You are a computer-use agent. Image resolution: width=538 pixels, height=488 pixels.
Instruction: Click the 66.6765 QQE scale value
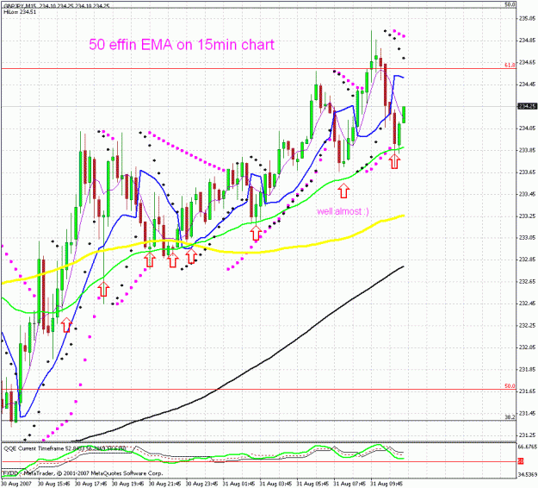pyautogui.click(x=527, y=447)
